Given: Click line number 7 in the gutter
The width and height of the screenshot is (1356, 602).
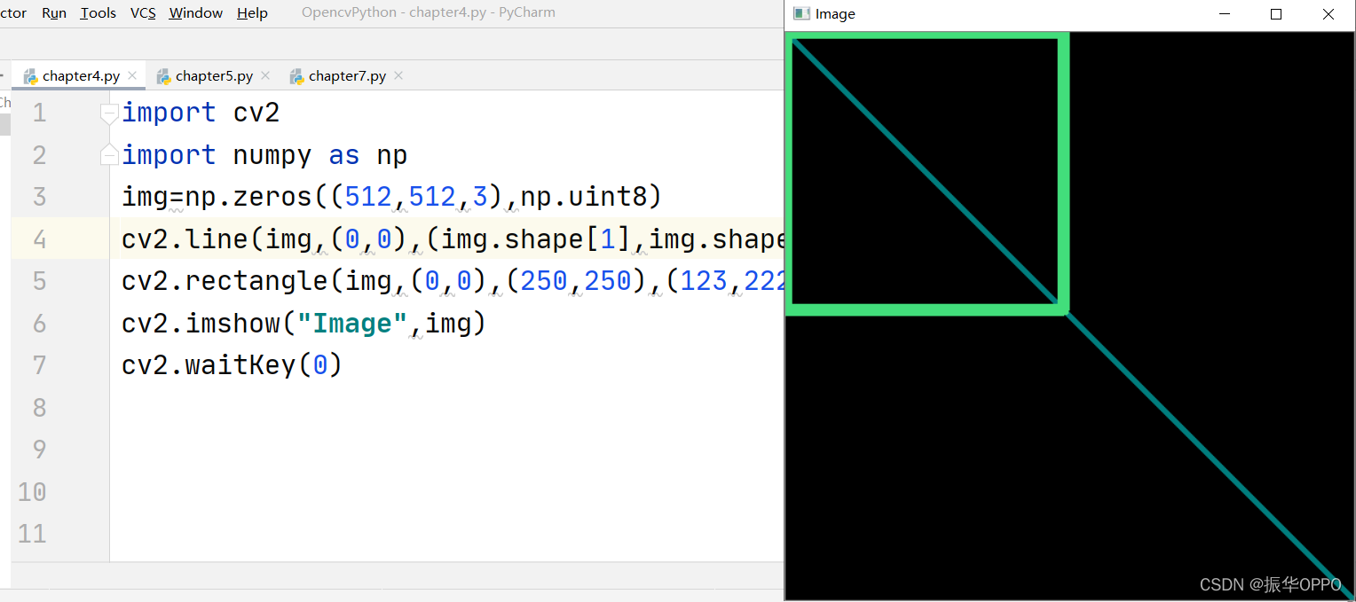Looking at the screenshot, I should coord(39,365).
